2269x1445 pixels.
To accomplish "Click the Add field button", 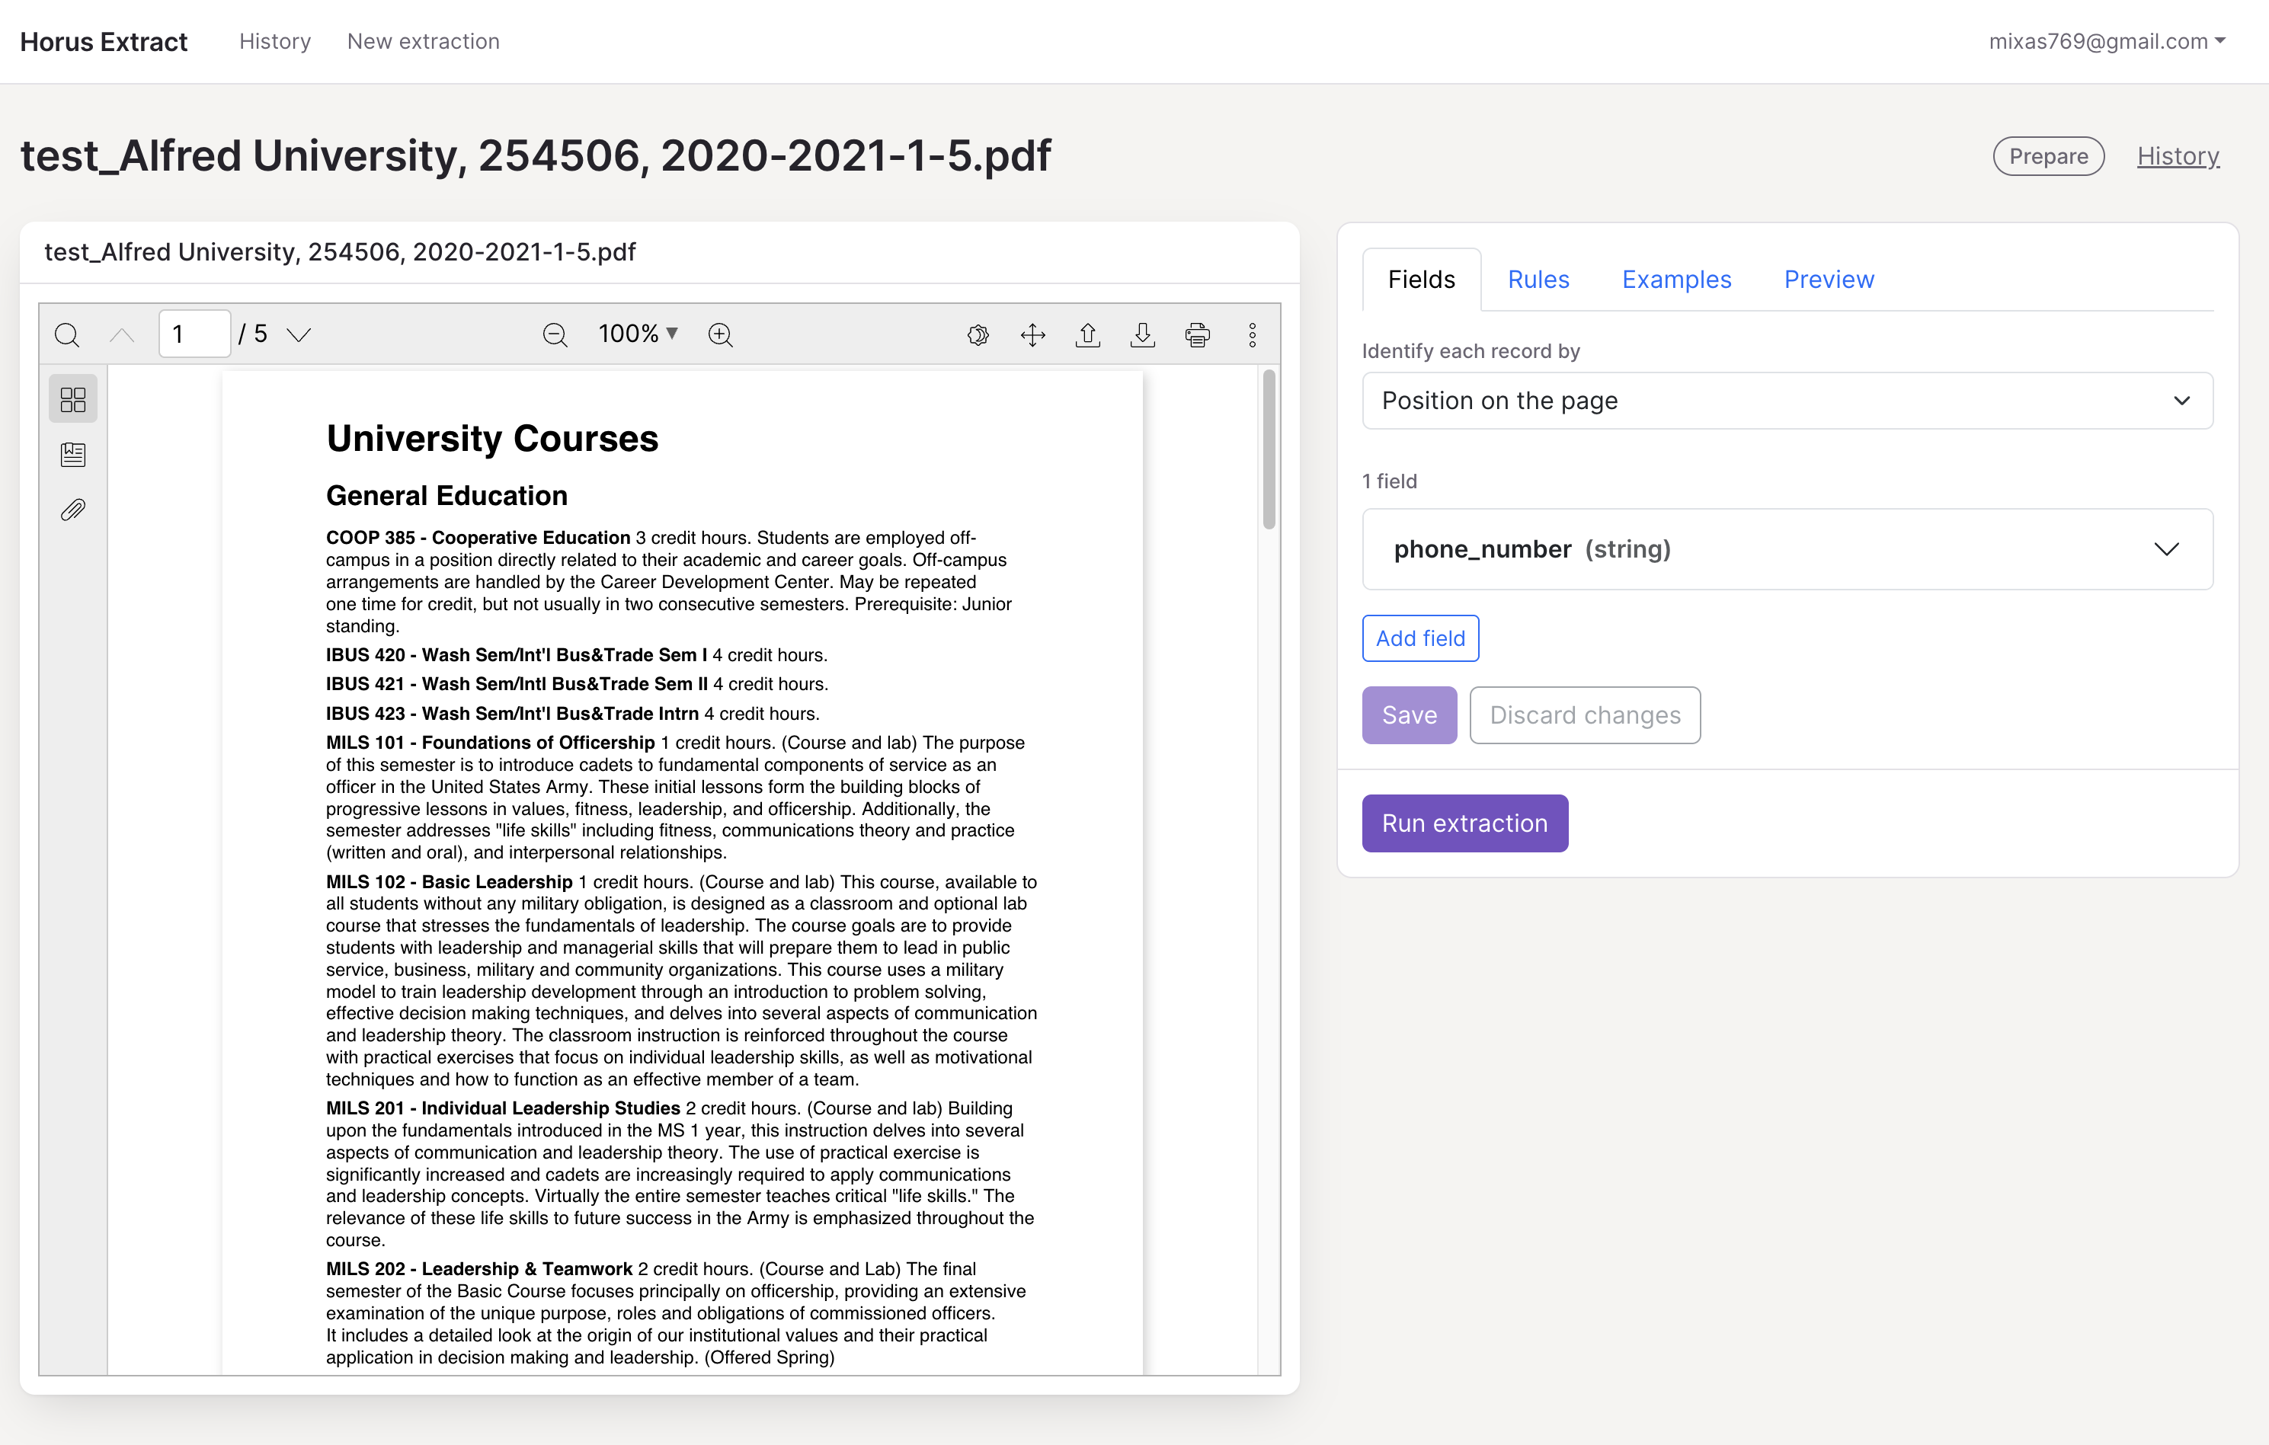I will click(x=1420, y=638).
